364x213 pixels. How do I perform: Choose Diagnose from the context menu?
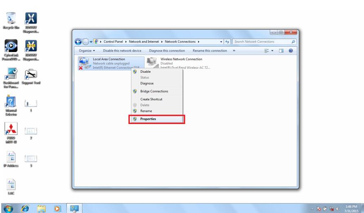tap(157, 83)
